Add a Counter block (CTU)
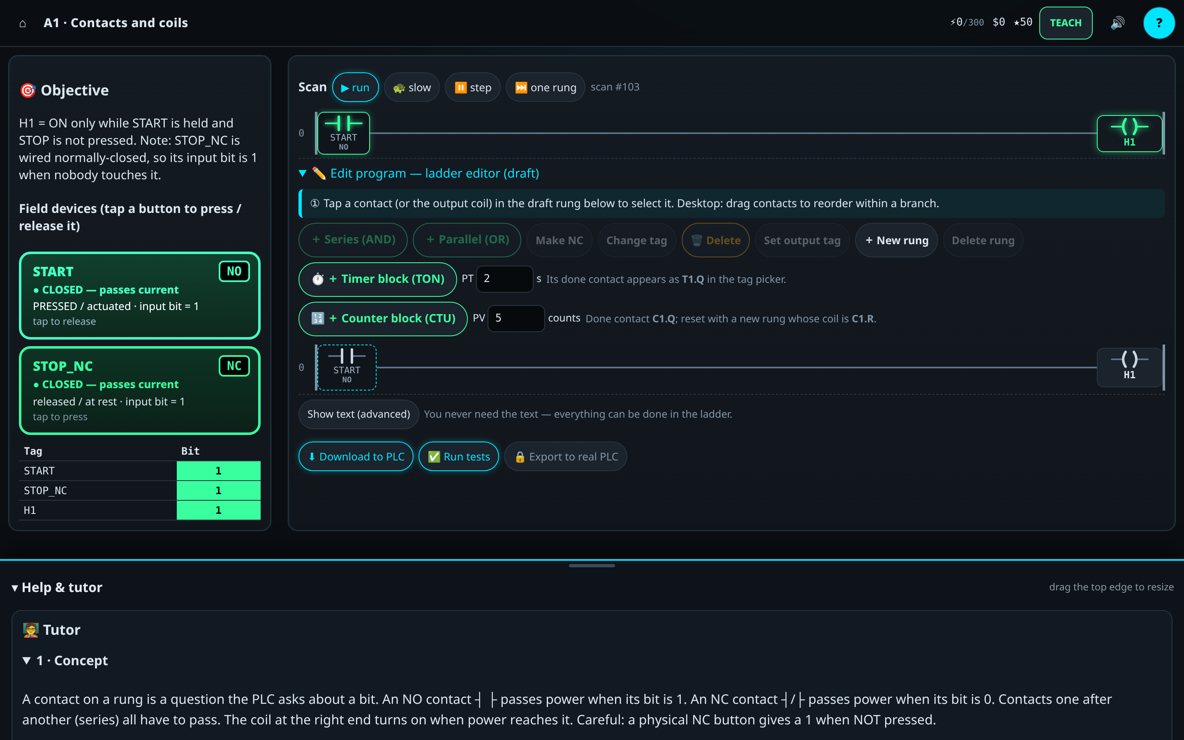This screenshot has height=740, width=1184. (x=383, y=319)
